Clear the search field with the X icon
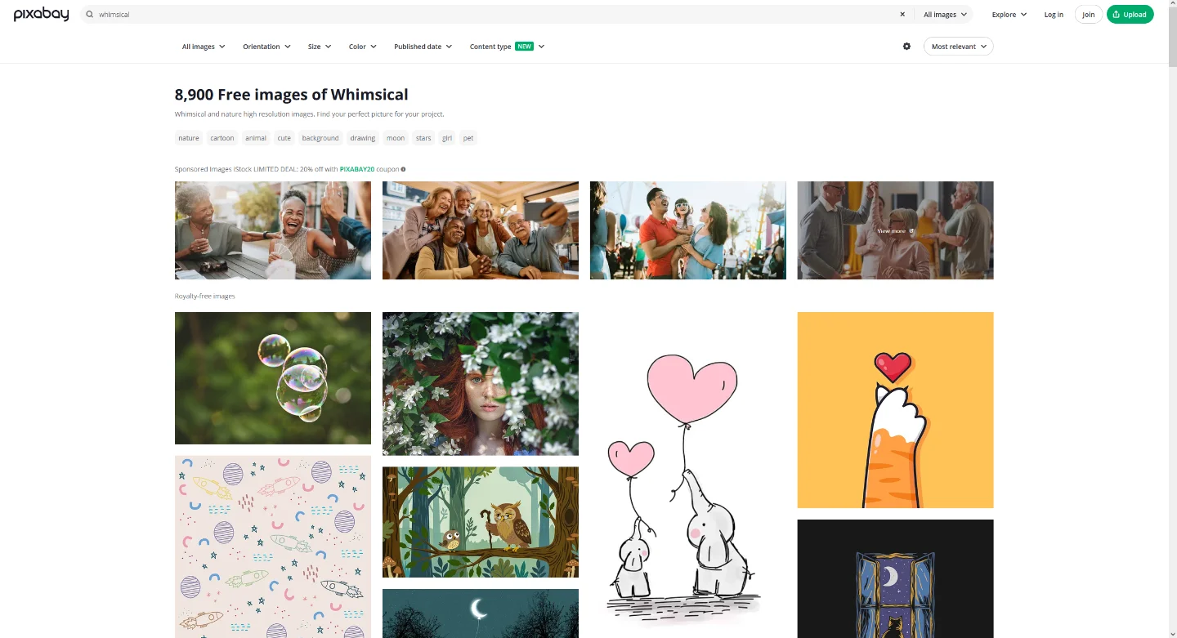 click(902, 15)
